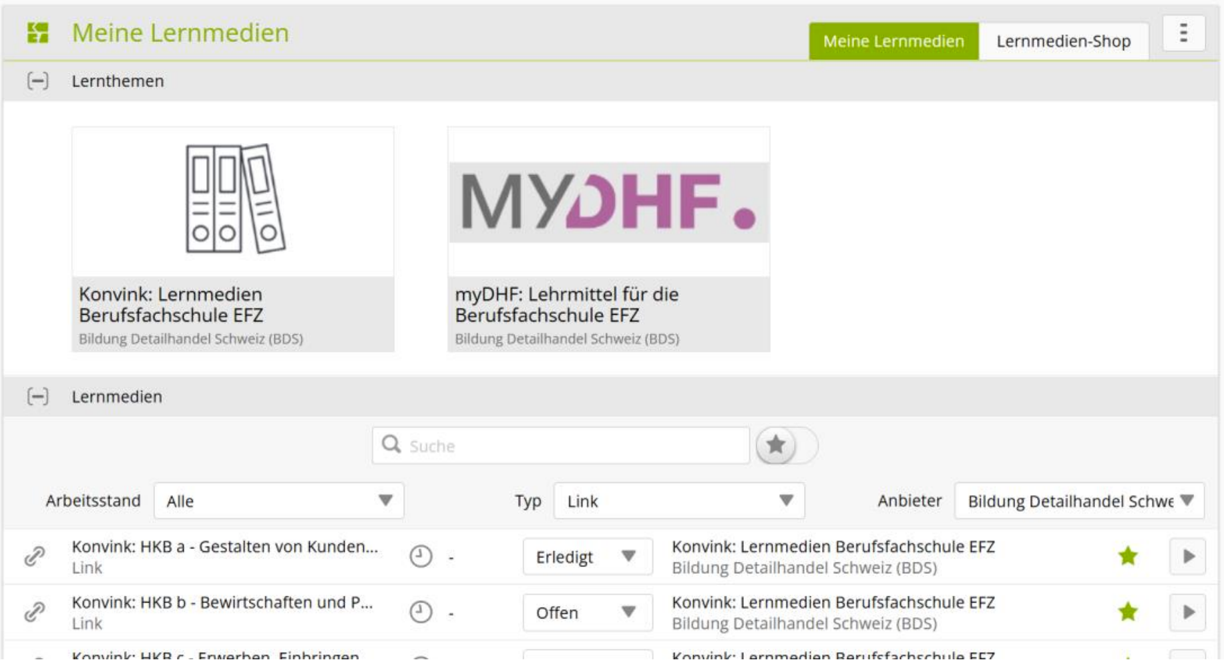Click link icon for Konvink HKB a
The width and height of the screenshot is (1224, 662).
pos(35,556)
